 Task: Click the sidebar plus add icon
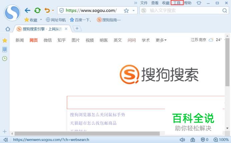pyautogui.click(x=5, y=131)
